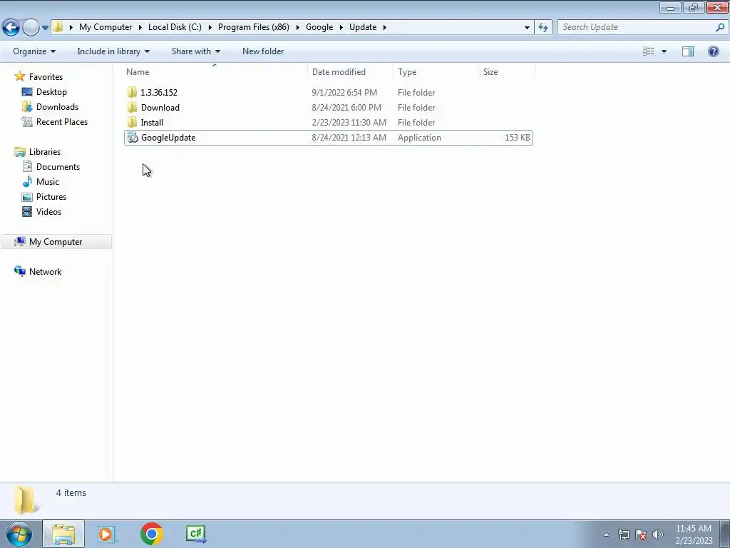The width and height of the screenshot is (730, 548).
Task: Sort by Name column header
Action: click(215, 72)
